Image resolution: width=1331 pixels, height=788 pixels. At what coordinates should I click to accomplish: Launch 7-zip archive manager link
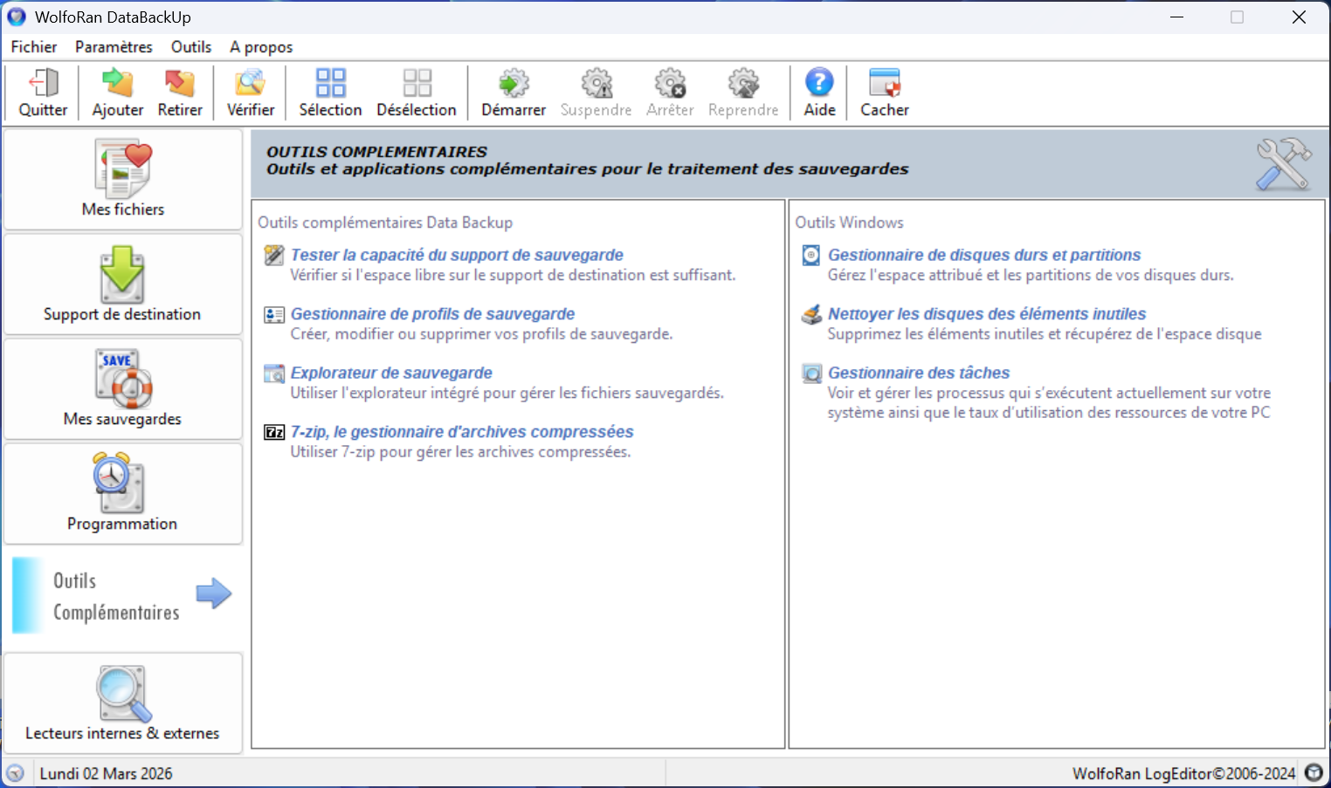click(462, 432)
